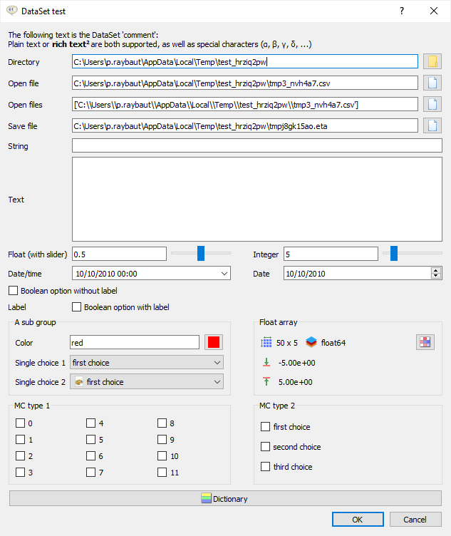Check MC type 1 option 1
451x536 pixels.
click(x=20, y=440)
